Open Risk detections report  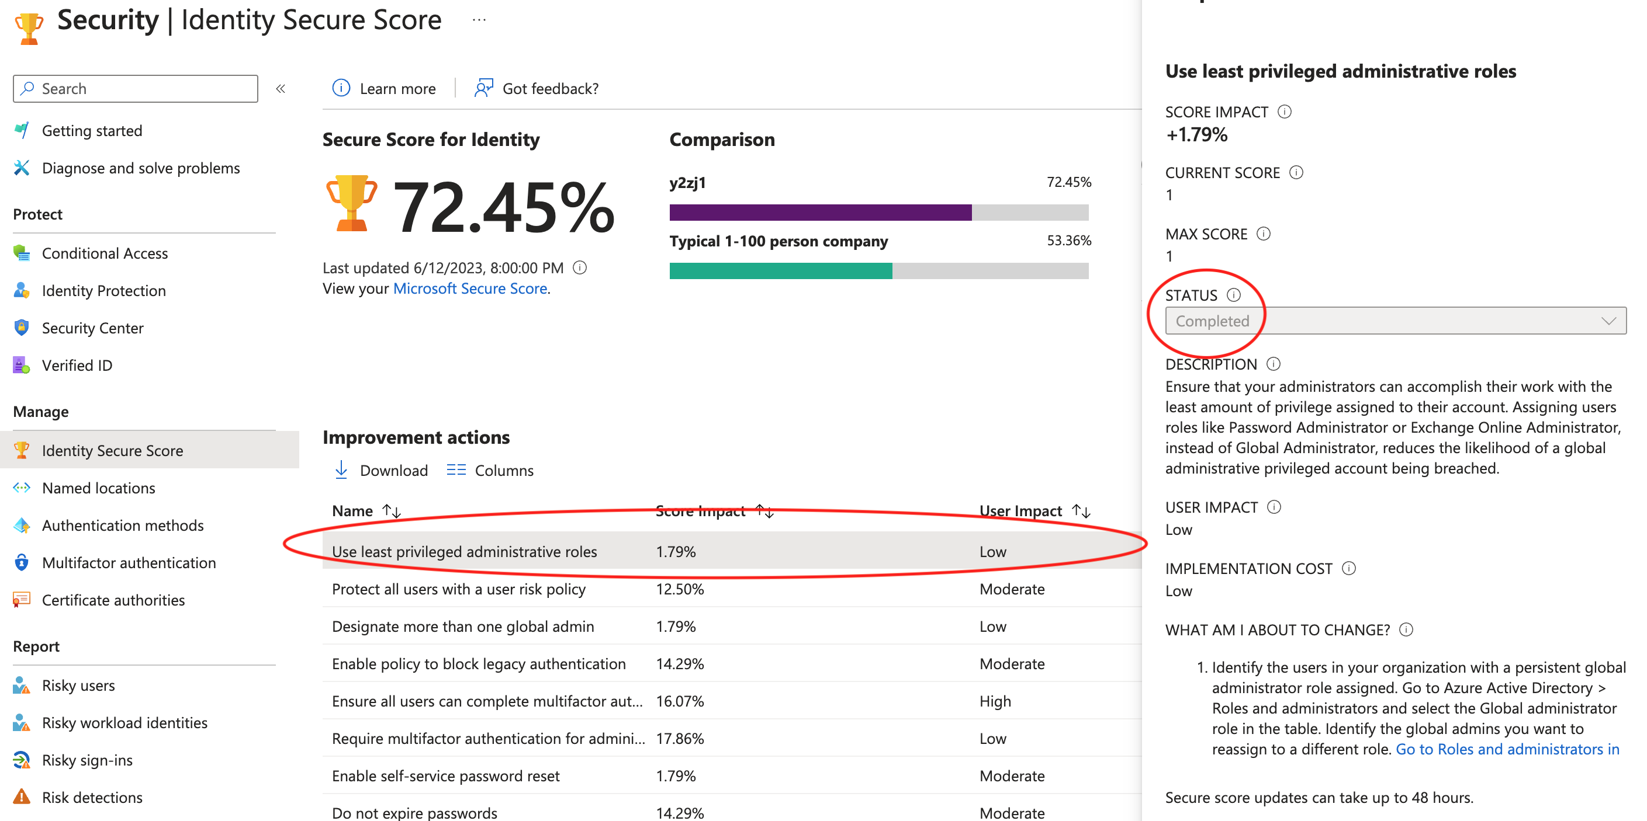pos(92,796)
